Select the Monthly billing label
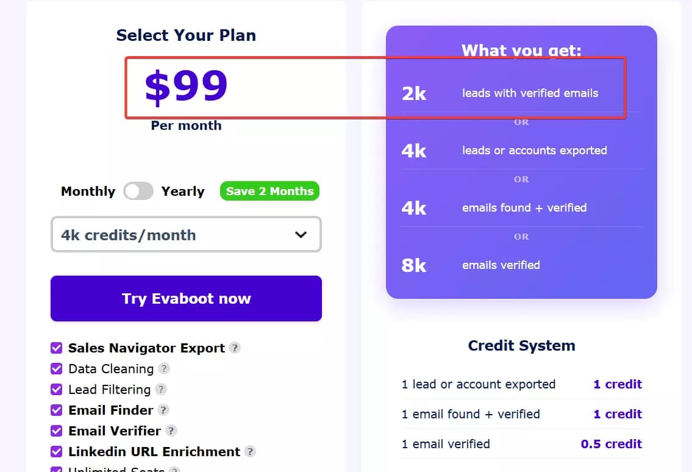Image resolution: width=692 pixels, height=472 pixels. pyautogui.click(x=88, y=191)
